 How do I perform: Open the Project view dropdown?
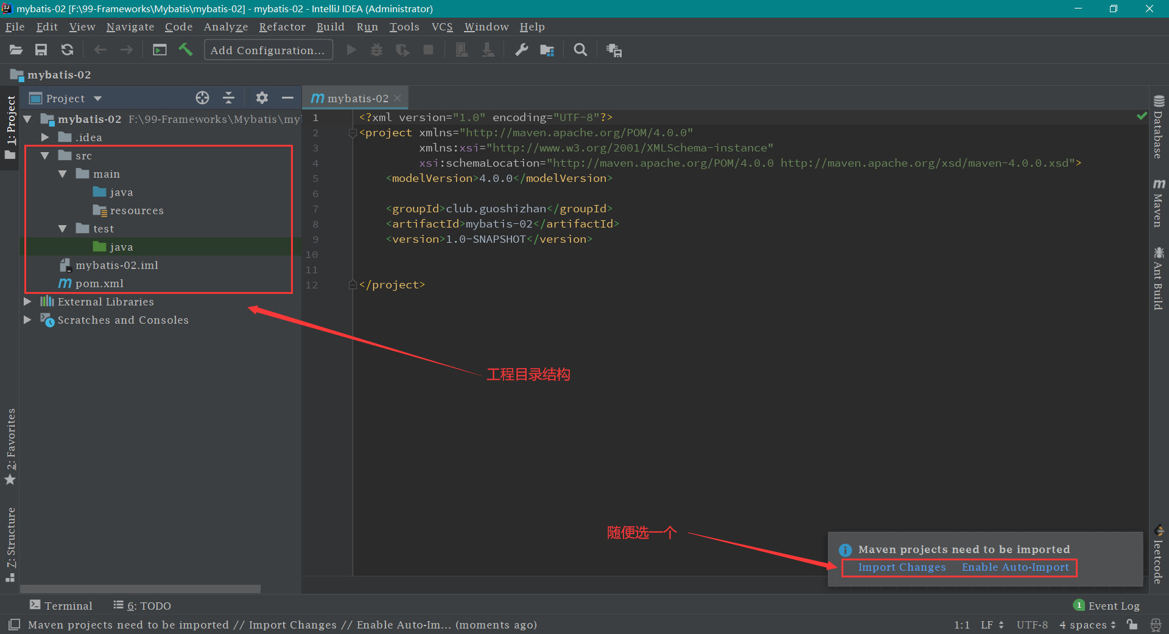97,99
